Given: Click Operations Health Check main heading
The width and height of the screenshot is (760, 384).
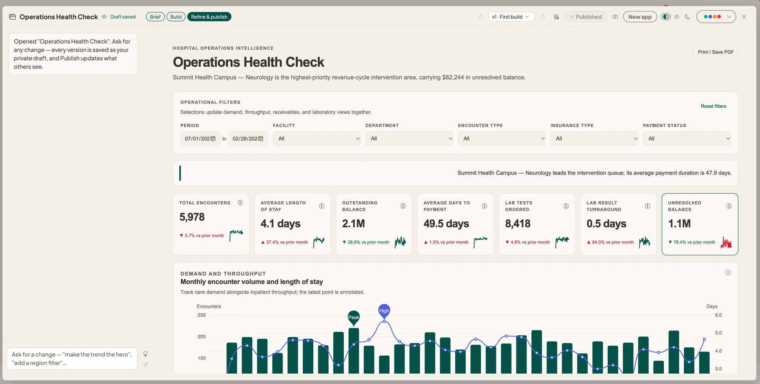Looking at the screenshot, I should [248, 62].
